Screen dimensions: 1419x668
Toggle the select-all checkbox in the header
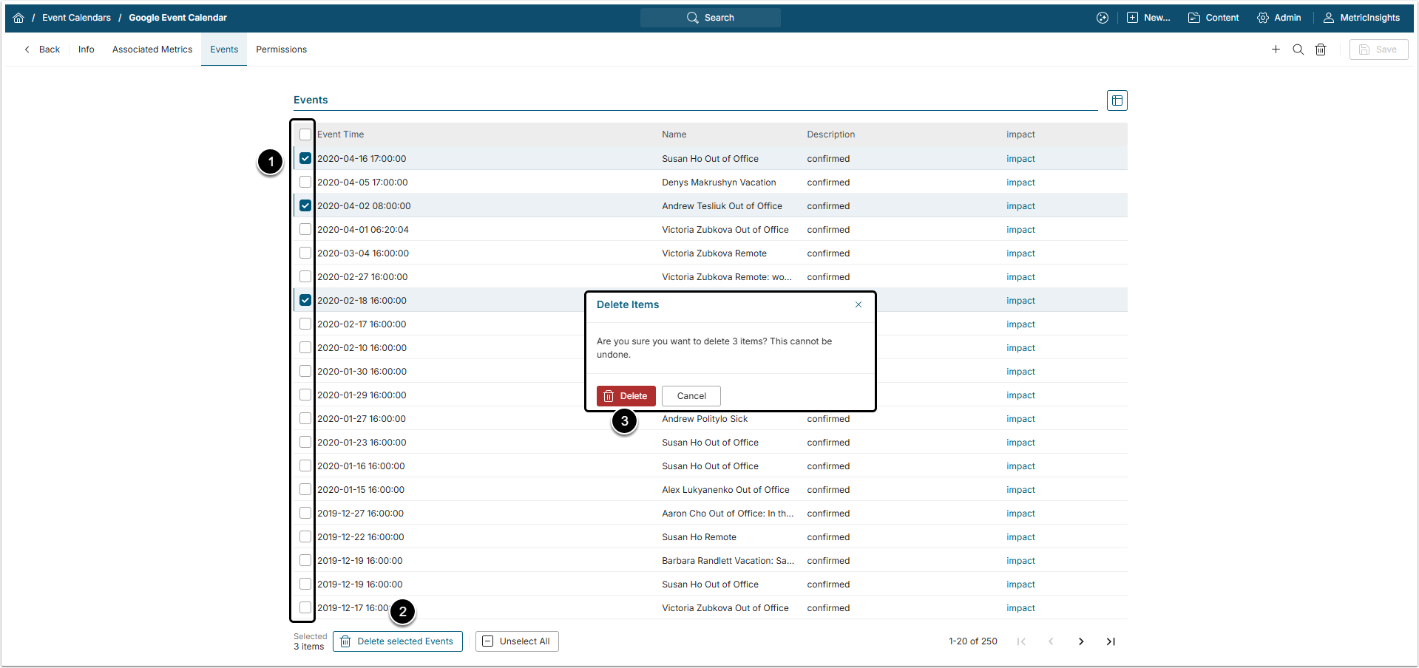click(305, 134)
